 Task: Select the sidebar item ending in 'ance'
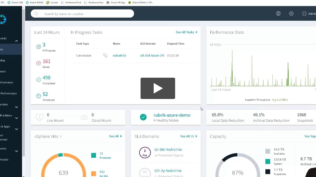[x=3, y=71]
